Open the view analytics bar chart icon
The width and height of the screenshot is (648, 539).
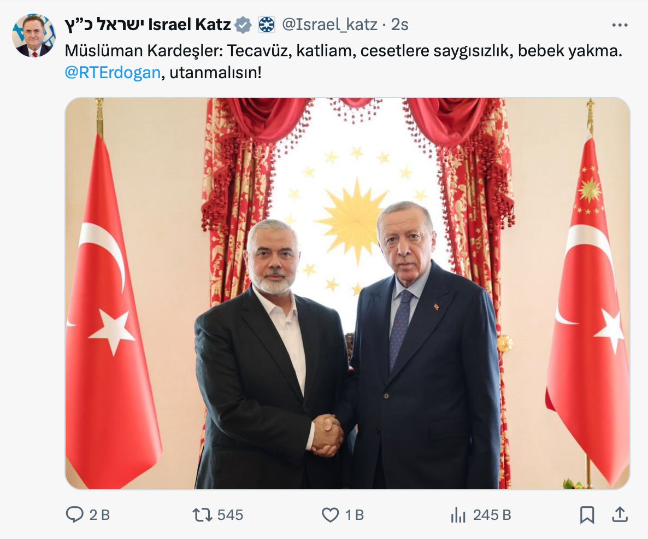coord(458,515)
